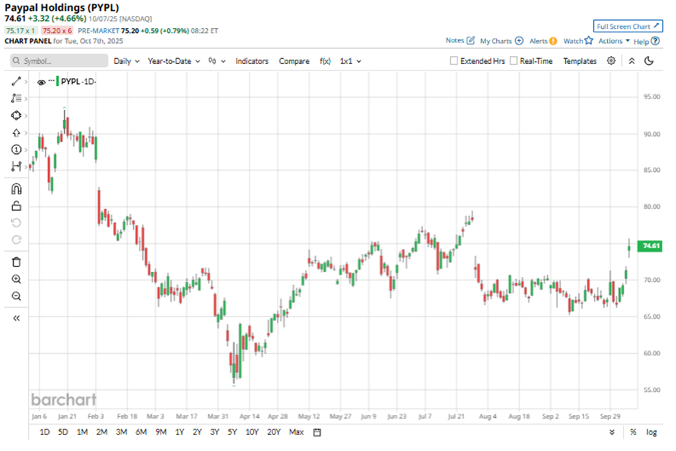Zoom out on the chart

point(16,296)
